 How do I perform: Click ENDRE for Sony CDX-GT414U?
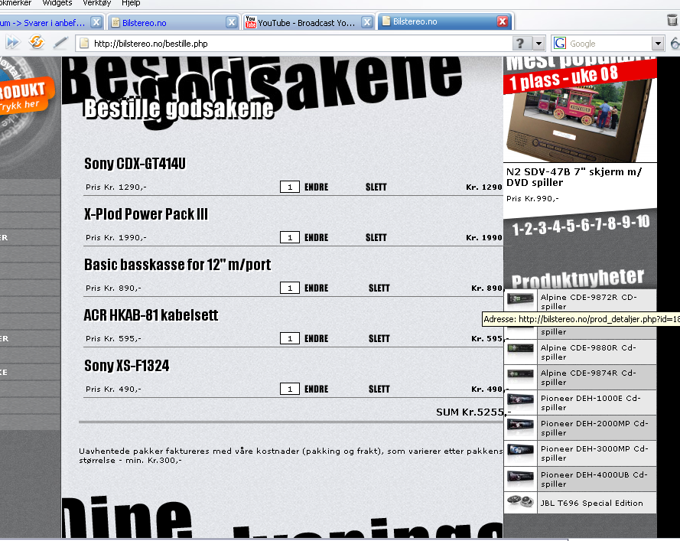coord(316,187)
